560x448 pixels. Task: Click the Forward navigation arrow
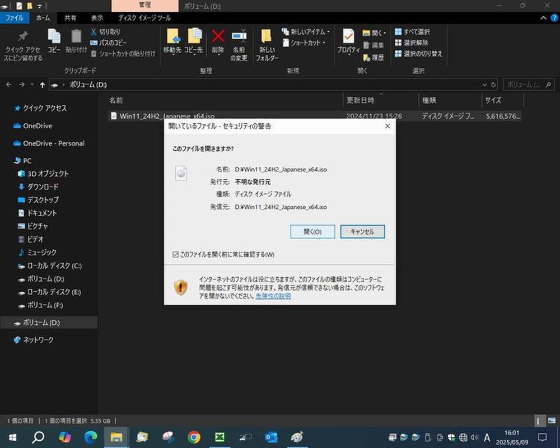point(22,85)
